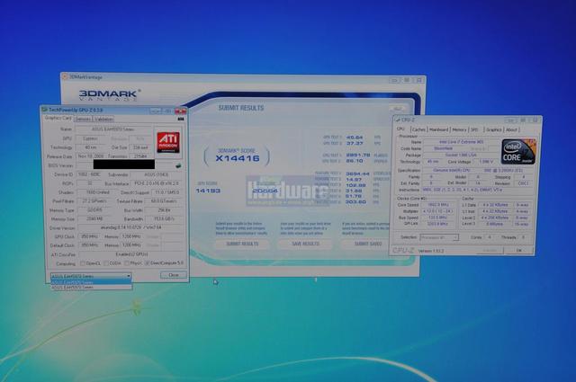Switch to the GPU-Z Validation tab

103,120
